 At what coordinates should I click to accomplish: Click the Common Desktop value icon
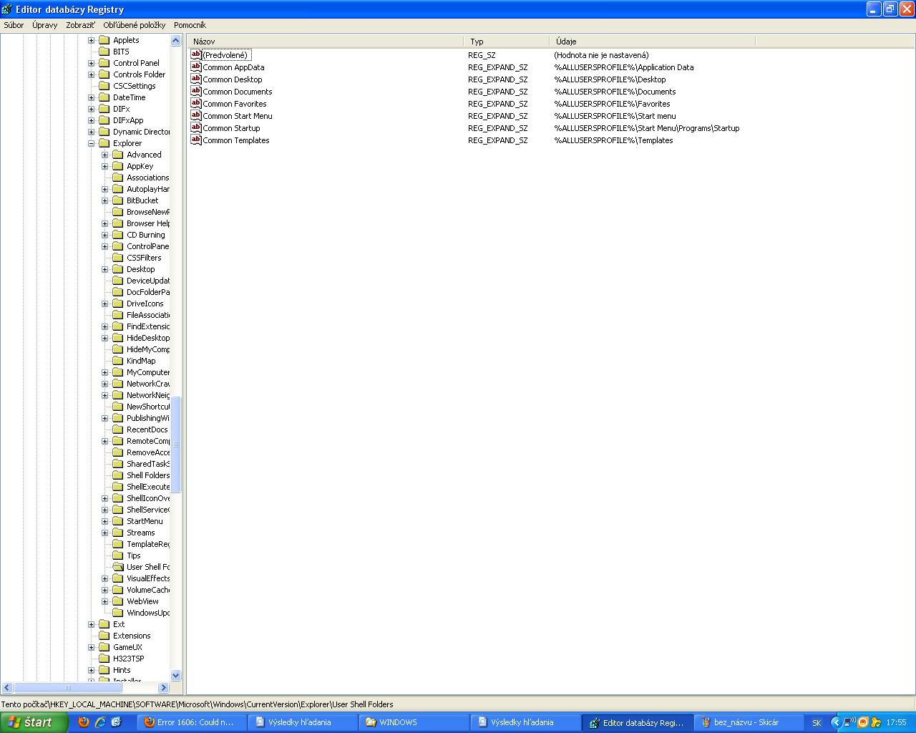[x=196, y=79]
